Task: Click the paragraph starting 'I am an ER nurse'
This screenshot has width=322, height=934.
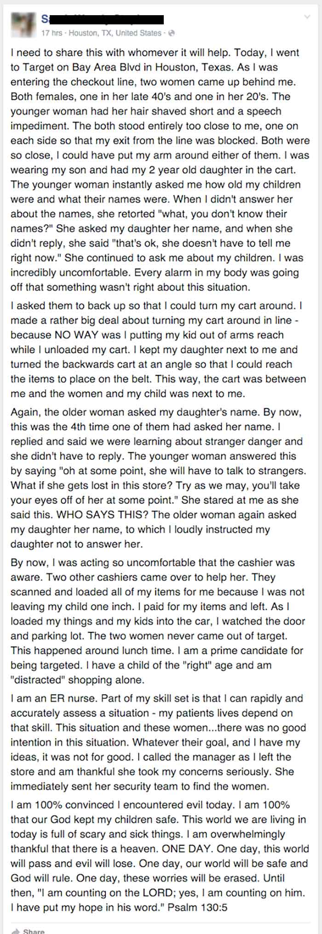Action: click(158, 742)
